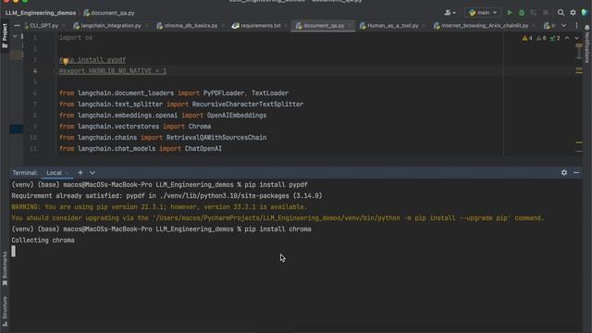Click on RecursiveCharacterTextSplitter in code
Screen dimensions: 592x333
point(248,105)
